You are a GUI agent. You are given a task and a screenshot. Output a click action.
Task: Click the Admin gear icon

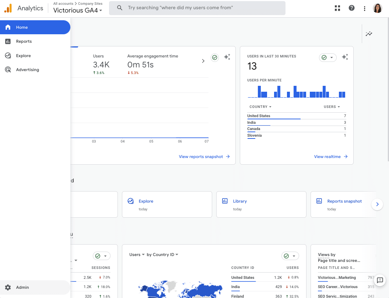8,287
